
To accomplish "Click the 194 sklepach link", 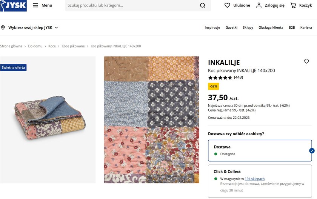I will pyautogui.click(x=255, y=179).
